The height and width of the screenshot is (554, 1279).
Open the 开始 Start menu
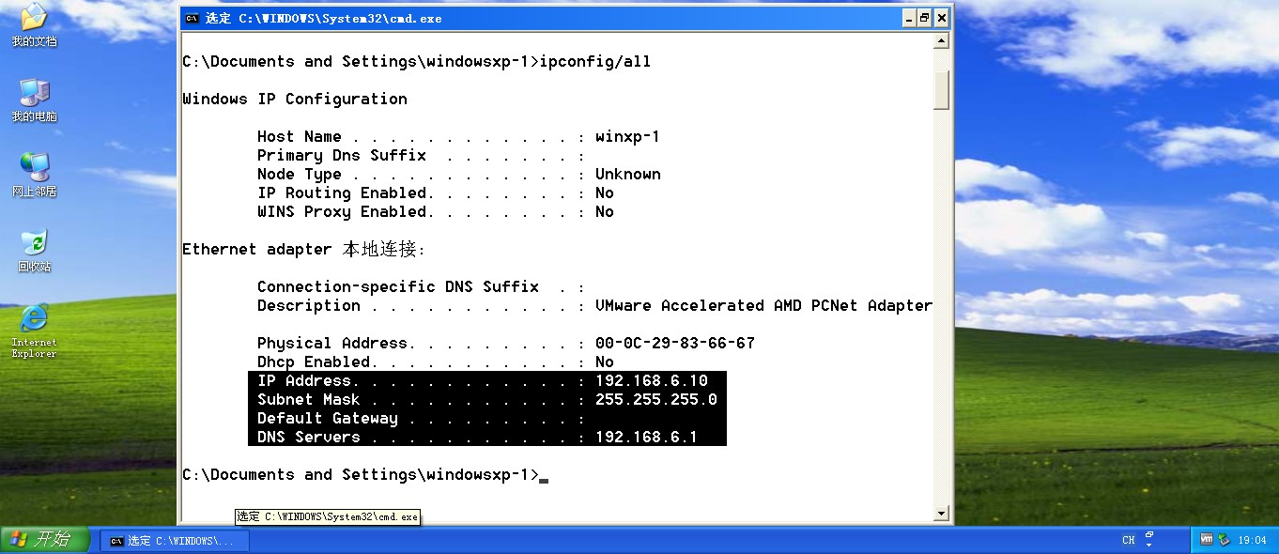tap(45, 540)
